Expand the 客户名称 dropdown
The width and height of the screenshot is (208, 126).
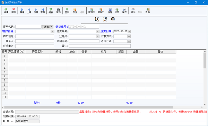(52, 31)
